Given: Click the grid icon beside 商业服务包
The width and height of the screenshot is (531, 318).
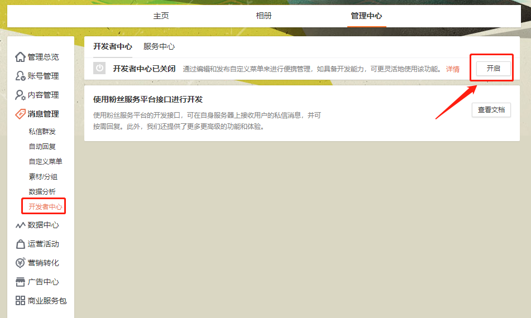Looking at the screenshot, I should pos(20,300).
